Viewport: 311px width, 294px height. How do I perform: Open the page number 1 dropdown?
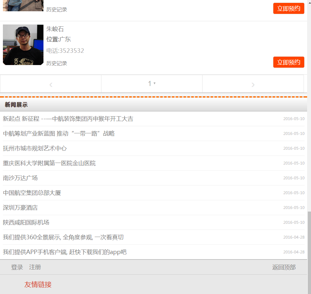152,84
